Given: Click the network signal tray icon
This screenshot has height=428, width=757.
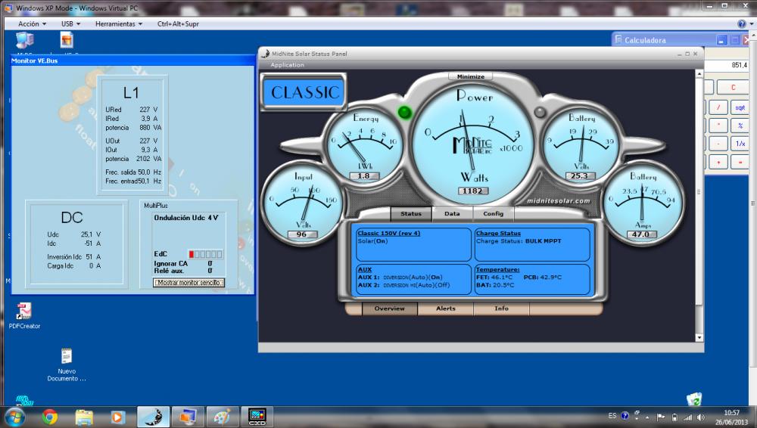Looking at the screenshot, I should click(x=687, y=417).
